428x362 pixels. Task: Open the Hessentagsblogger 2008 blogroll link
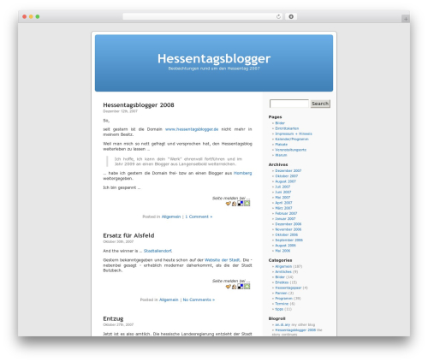[x=295, y=330]
